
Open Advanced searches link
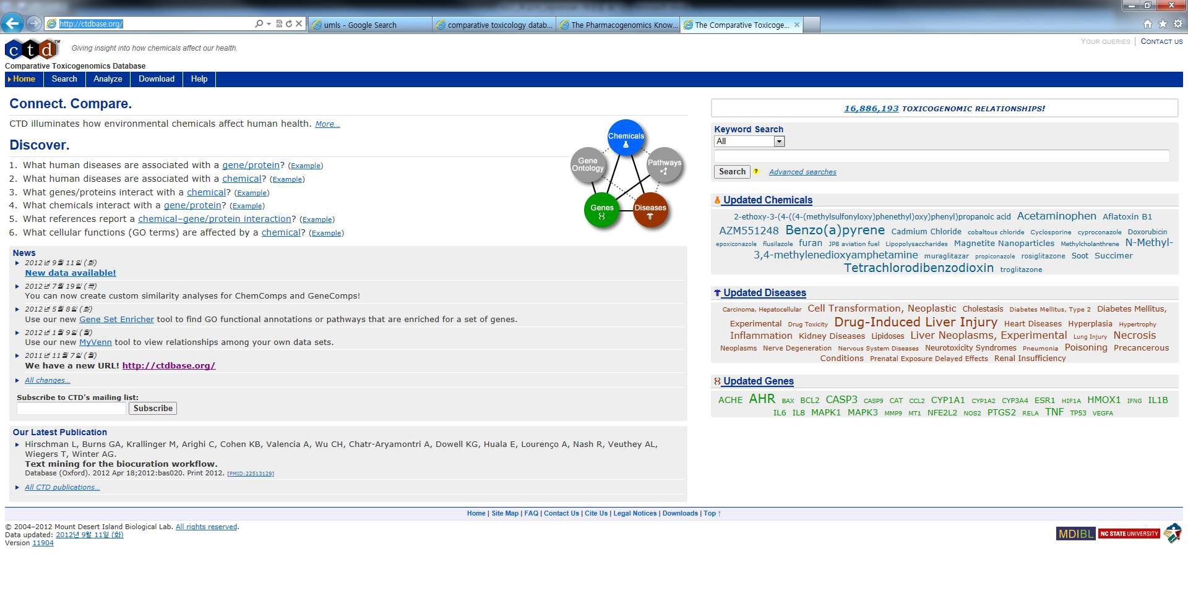[803, 172]
